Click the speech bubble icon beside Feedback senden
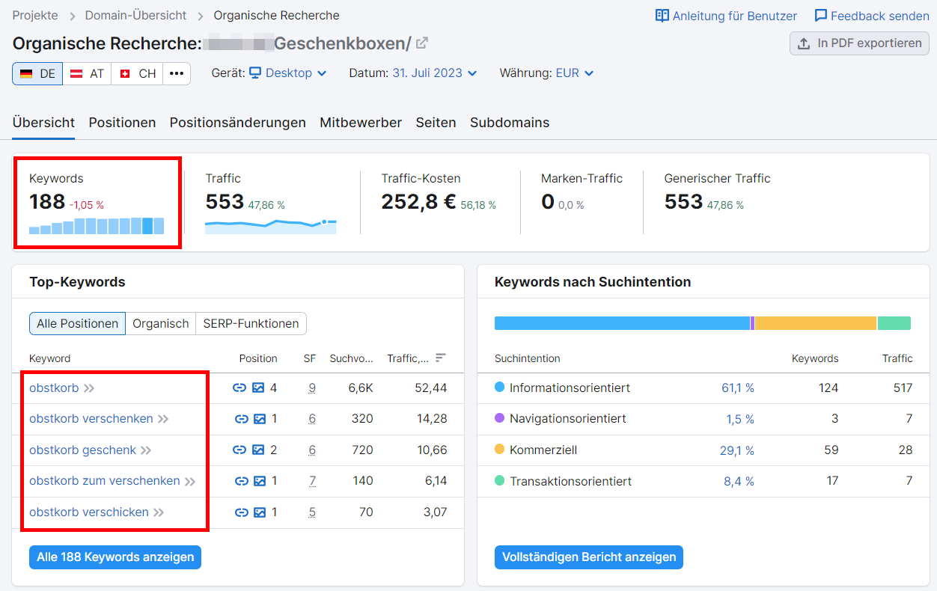Viewport: 937px width, 591px height. point(820,15)
